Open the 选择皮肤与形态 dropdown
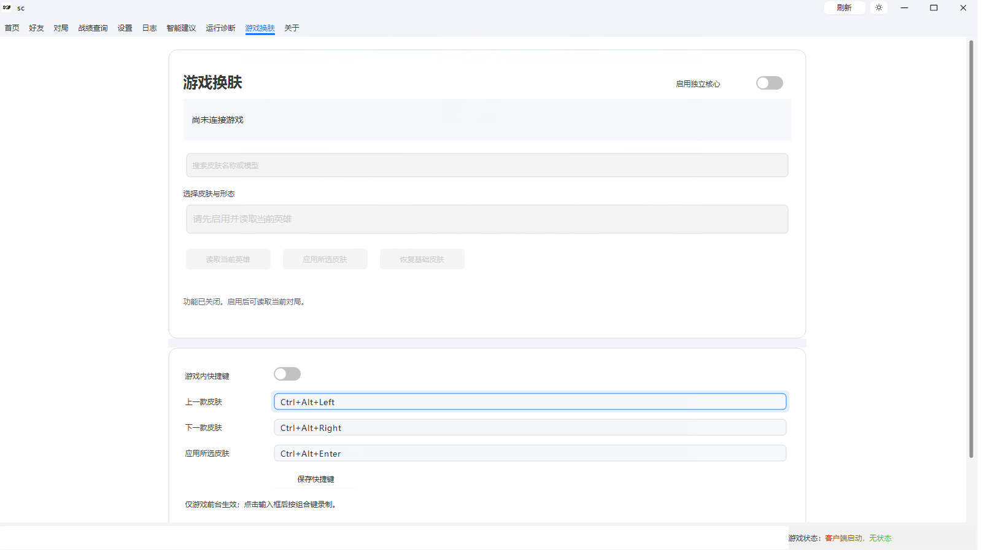The height and width of the screenshot is (550, 982). (x=487, y=219)
